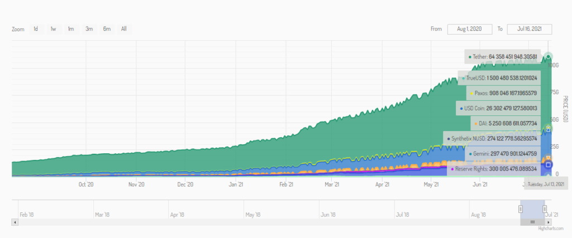
Task: Click the 25G y-axis label
Action: [555, 147]
